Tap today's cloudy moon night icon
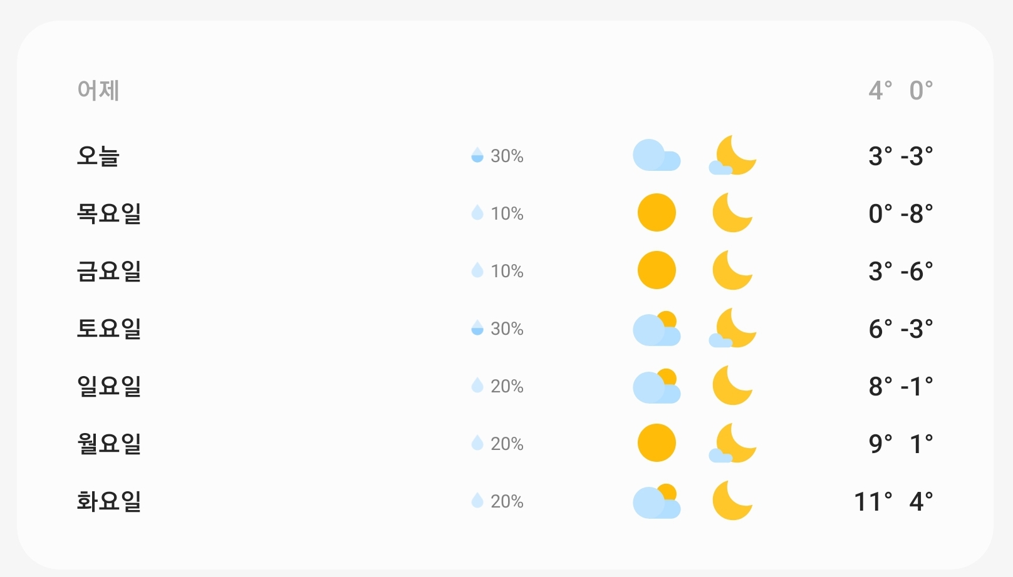 coord(732,155)
